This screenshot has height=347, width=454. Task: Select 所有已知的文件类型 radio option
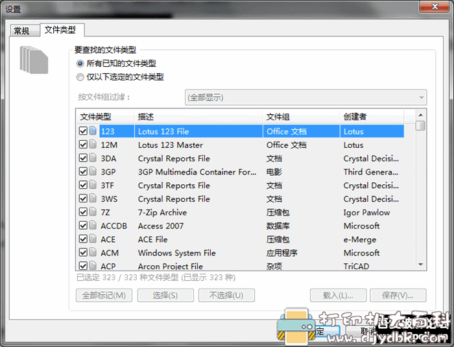tap(80, 64)
